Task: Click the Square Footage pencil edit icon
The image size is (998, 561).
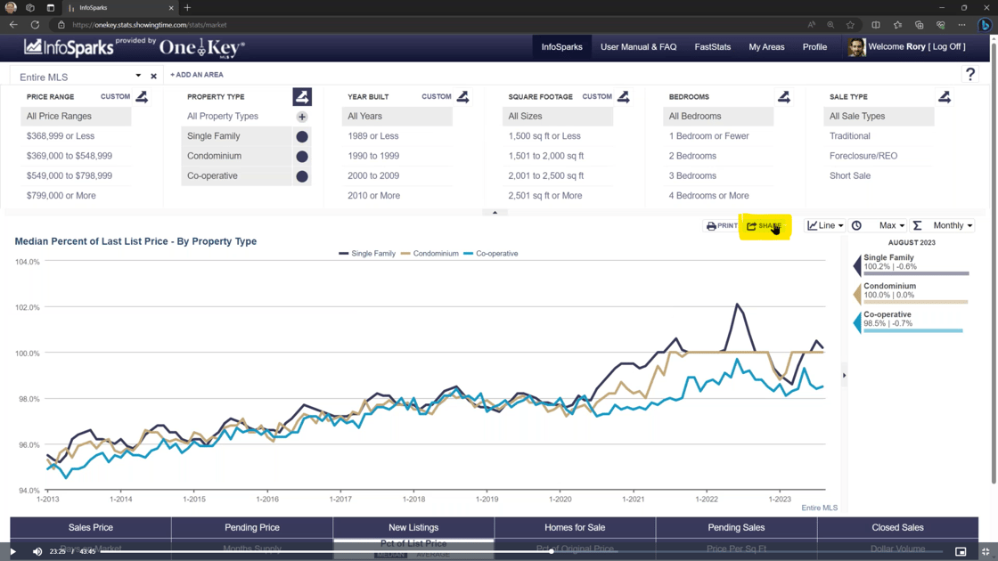Action: pyautogui.click(x=624, y=97)
